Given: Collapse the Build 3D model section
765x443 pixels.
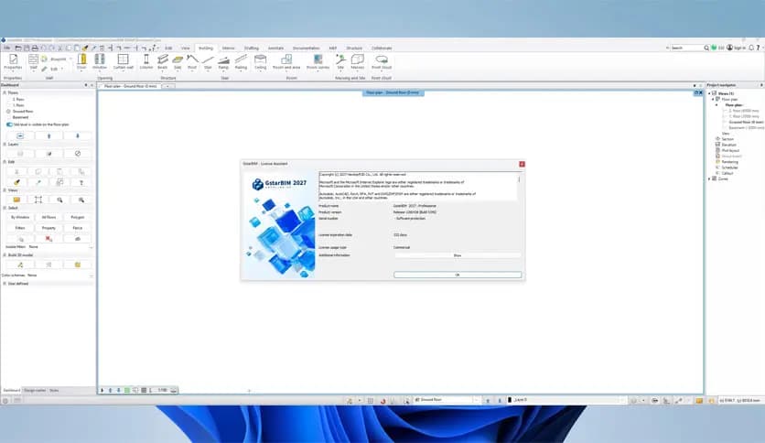Looking at the screenshot, I should click(5, 254).
